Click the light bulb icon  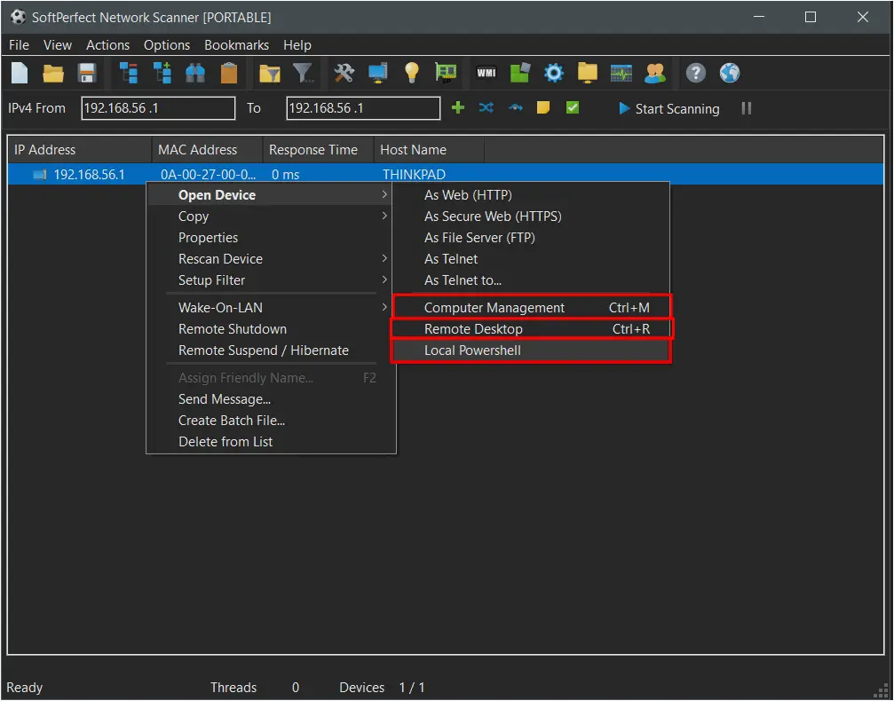[412, 73]
